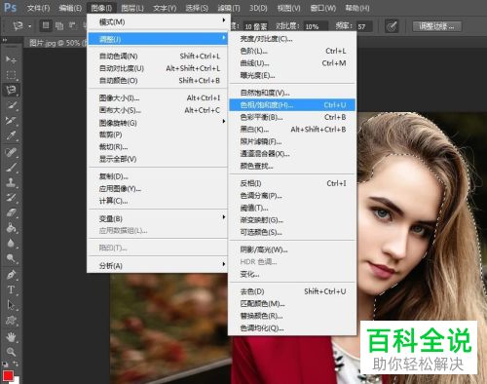Open the 文件(F) menu
487x384 pixels.
[x=38, y=8]
